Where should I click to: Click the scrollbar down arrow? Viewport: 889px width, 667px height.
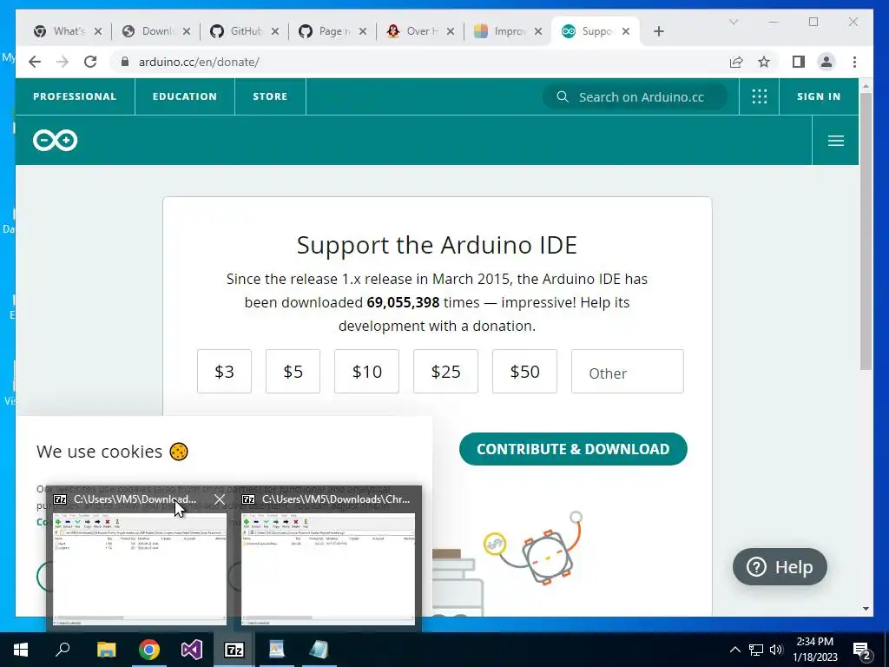866,609
